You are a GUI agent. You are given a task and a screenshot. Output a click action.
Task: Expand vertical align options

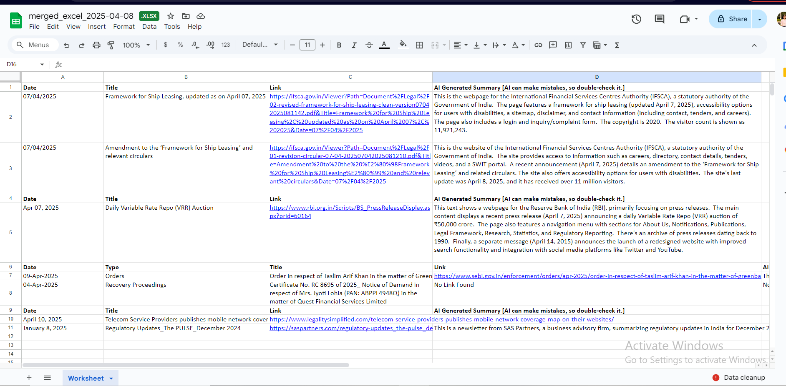480,45
